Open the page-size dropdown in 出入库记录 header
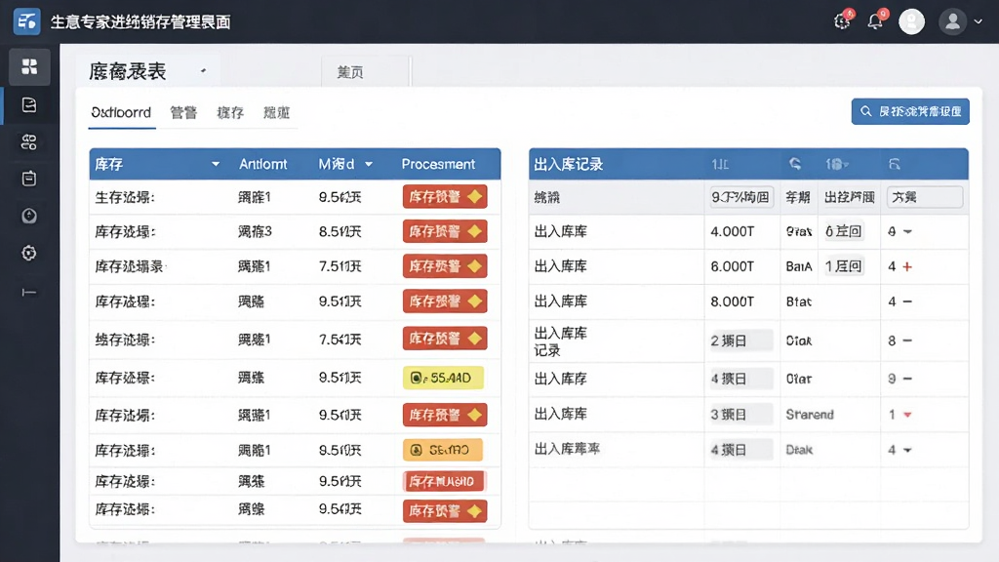 [837, 164]
